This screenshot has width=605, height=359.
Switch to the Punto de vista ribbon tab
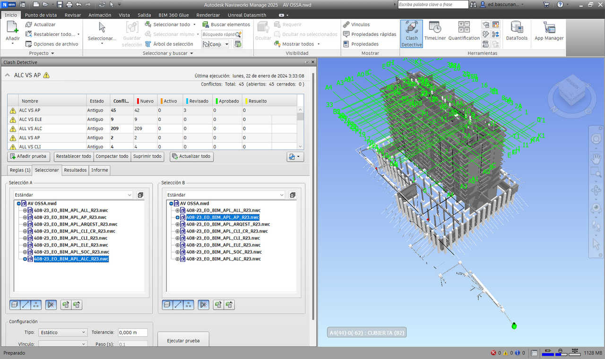tap(41, 15)
